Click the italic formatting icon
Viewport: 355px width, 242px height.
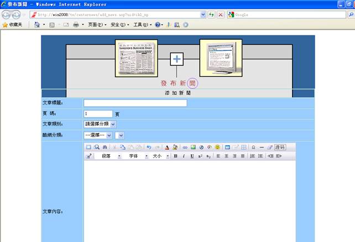point(184,156)
